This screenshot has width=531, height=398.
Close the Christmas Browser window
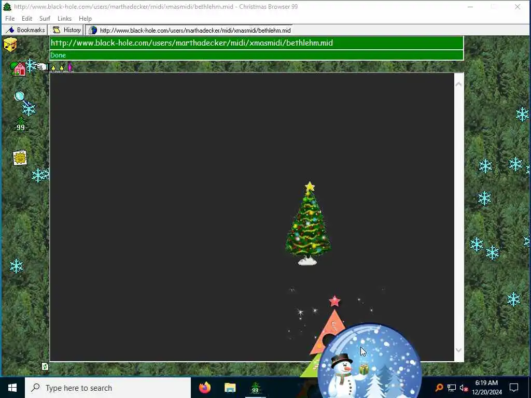518,7
